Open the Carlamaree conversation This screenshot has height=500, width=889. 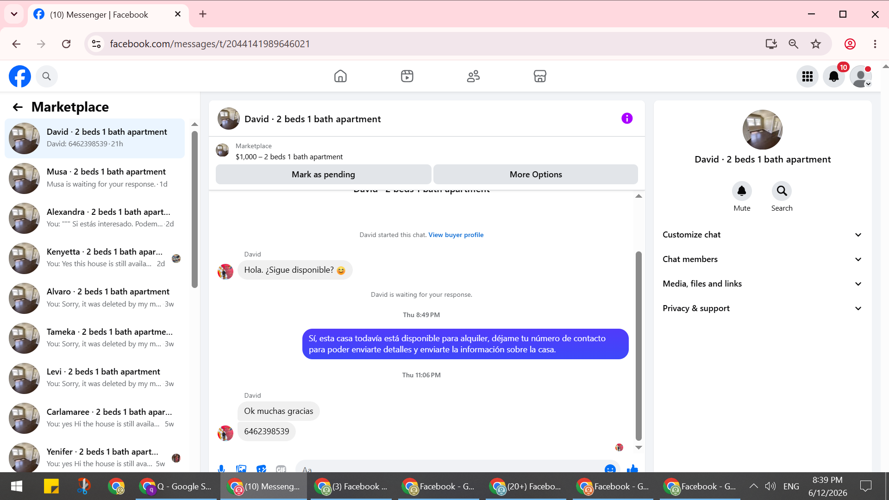[94, 418]
